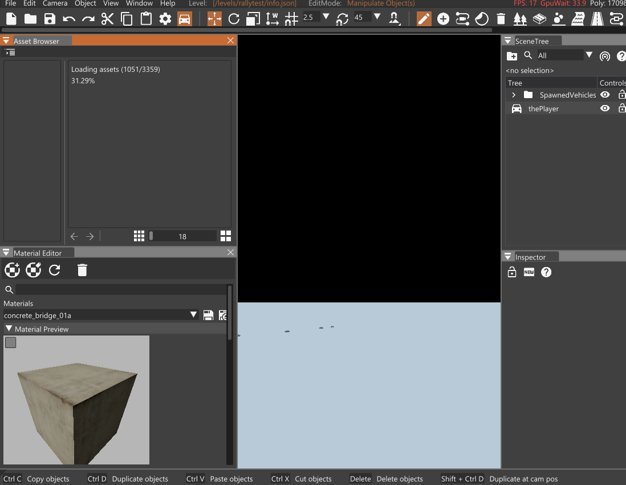
Task: Open the grid snap size dropdown arrow
Action: click(326, 17)
